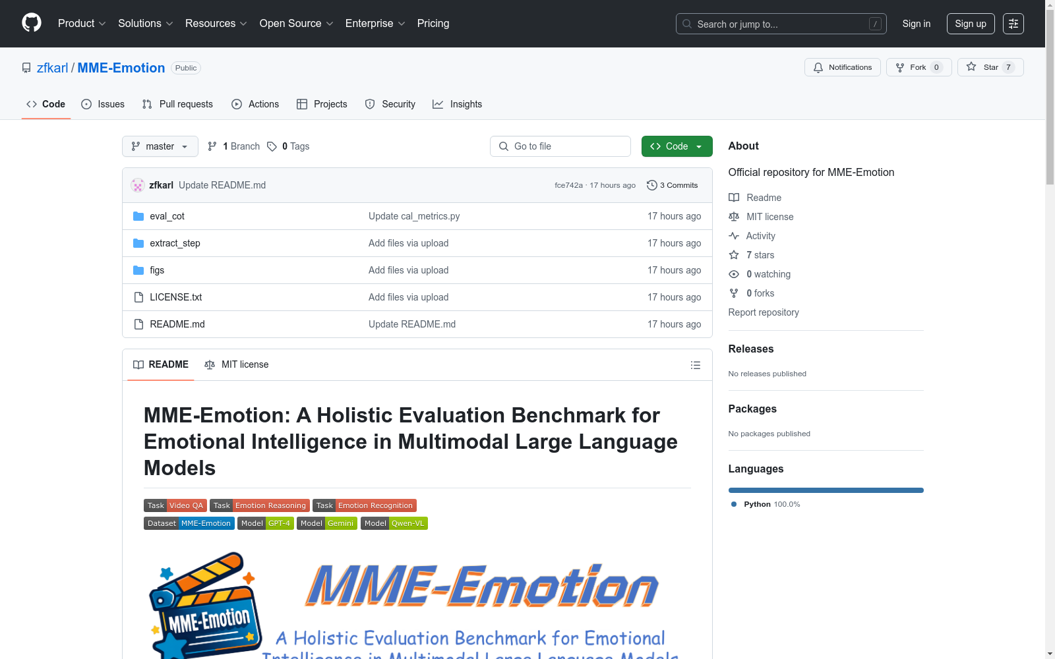The height and width of the screenshot is (659, 1055).
Task: Open the master branch selector dropdown
Action: tap(160, 146)
